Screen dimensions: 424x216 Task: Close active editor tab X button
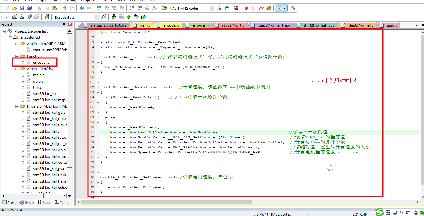click(x=422, y=25)
